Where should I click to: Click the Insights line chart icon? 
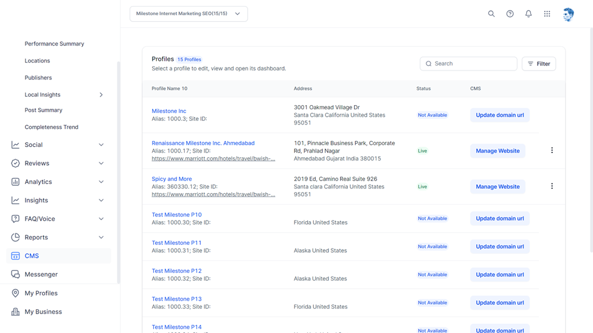[x=15, y=201]
